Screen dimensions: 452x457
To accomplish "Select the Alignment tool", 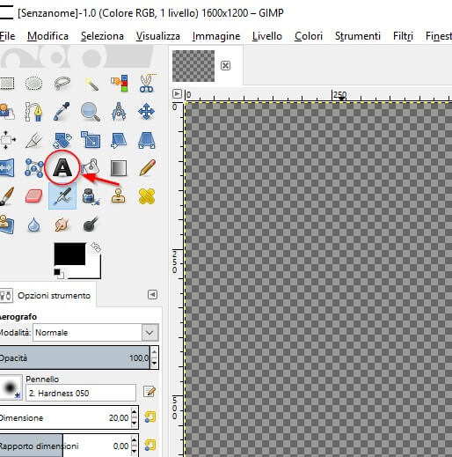I will coord(7,140).
